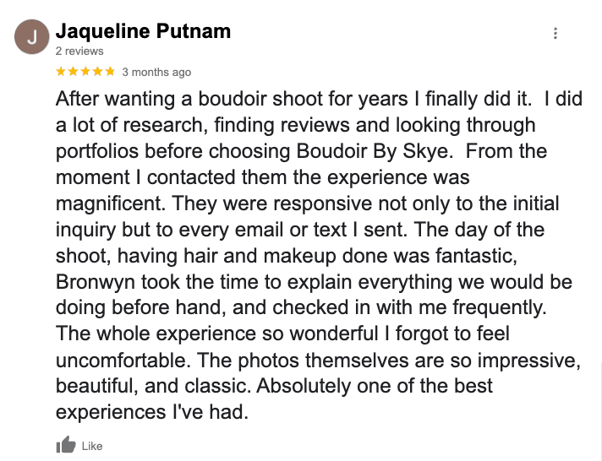Click the fifth gold rating star
602x461 pixels.
tap(110, 71)
